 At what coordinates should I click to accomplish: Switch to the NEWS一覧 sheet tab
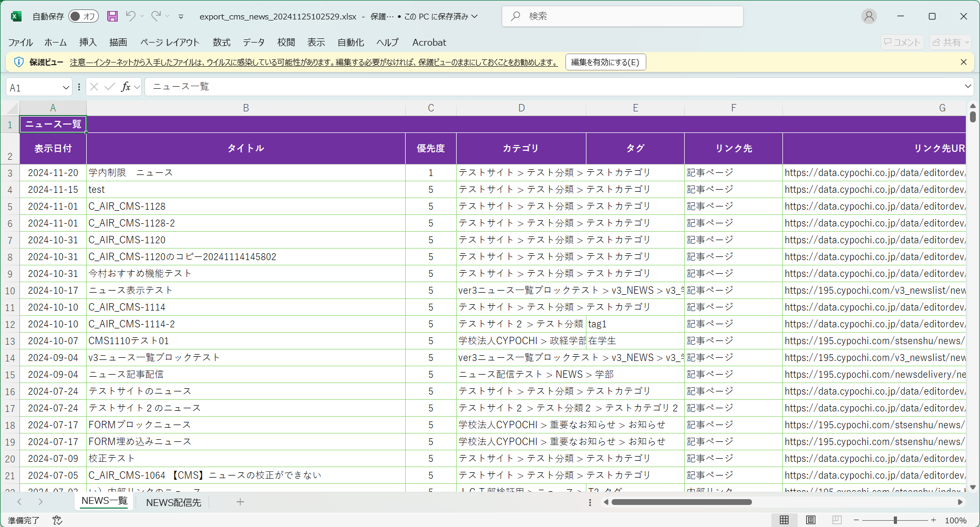(x=104, y=501)
